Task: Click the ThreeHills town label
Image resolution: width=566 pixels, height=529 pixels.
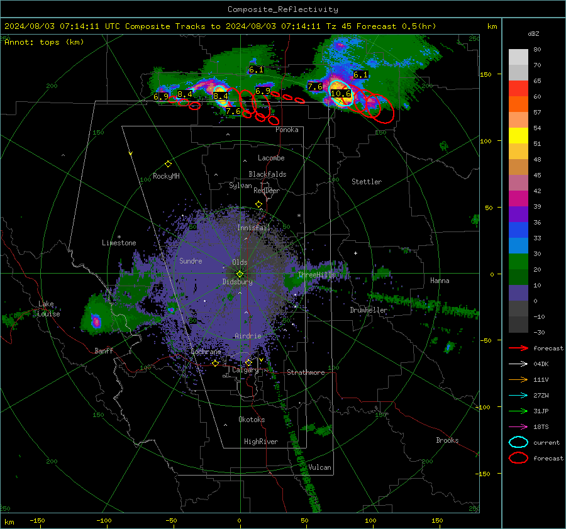Action: click(x=316, y=275)
